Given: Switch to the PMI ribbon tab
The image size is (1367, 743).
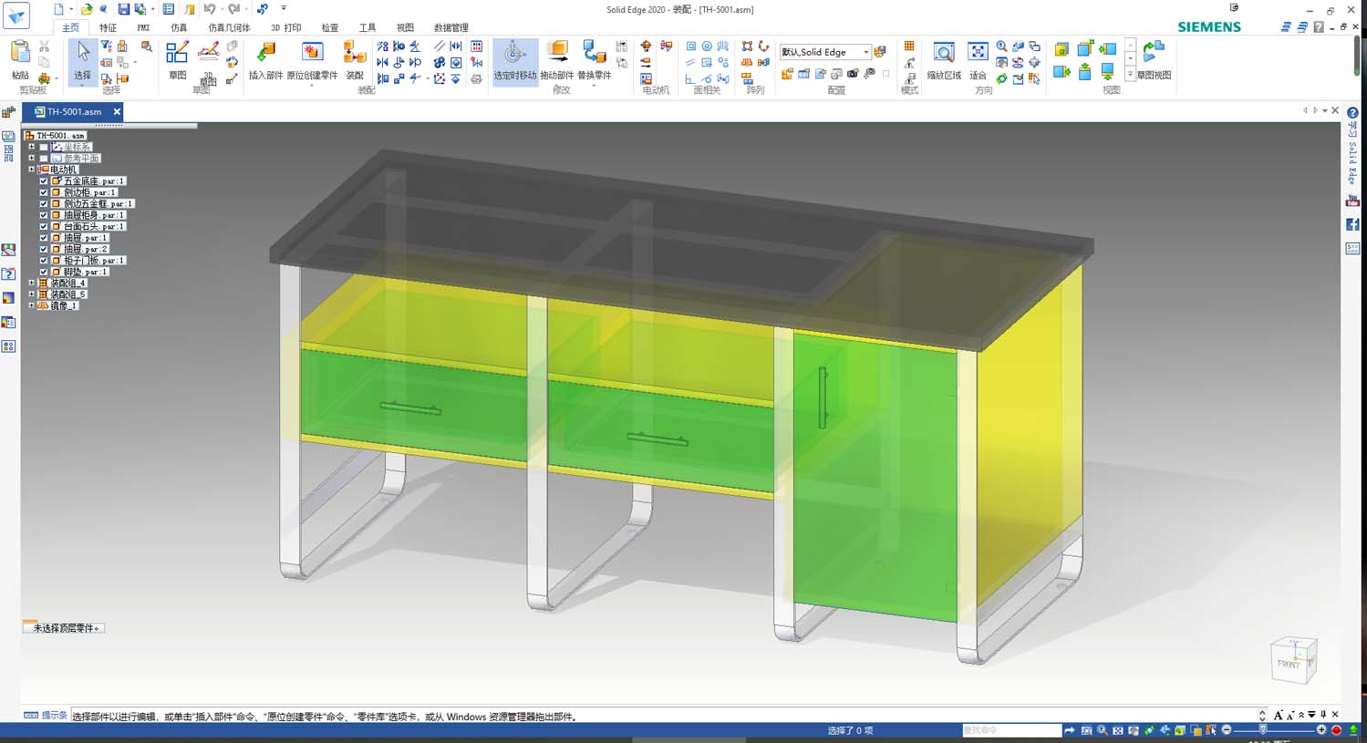Looking at the screenshot, I should tap(143, 27).
